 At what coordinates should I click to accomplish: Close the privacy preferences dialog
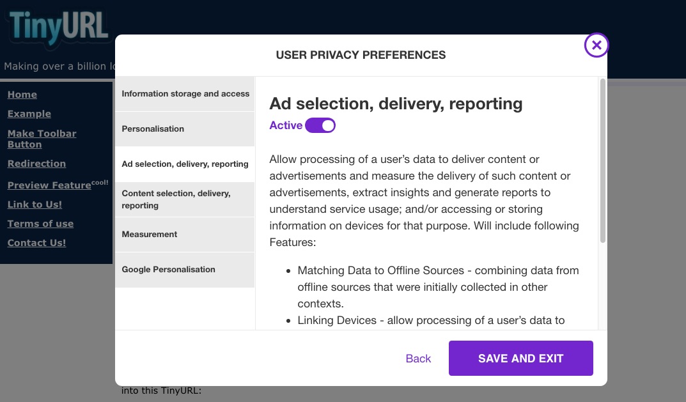click(x=596, y=45)
